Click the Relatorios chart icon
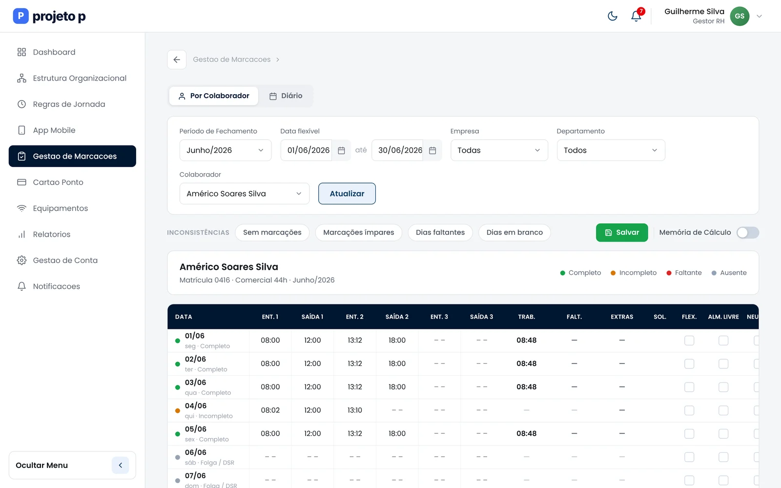This screenshot has width=781, height=488. pyautogui.click(x=21, y=234)
